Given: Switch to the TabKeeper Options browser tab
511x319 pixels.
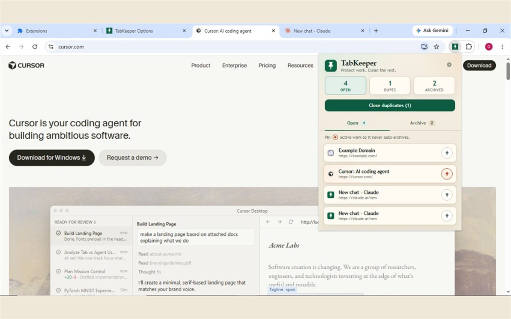Looking at the screenshot, I should (x=146, y=31).
